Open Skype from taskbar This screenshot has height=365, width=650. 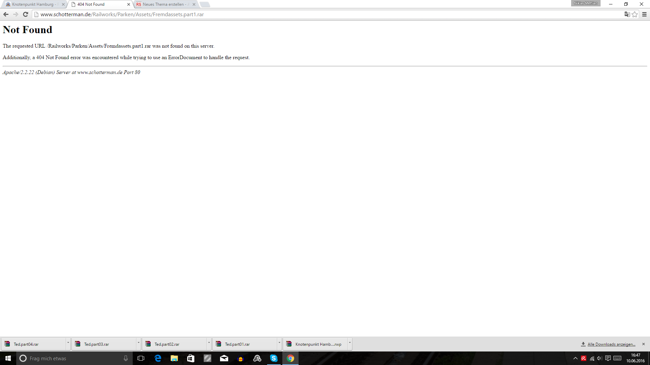coord(274,358)
